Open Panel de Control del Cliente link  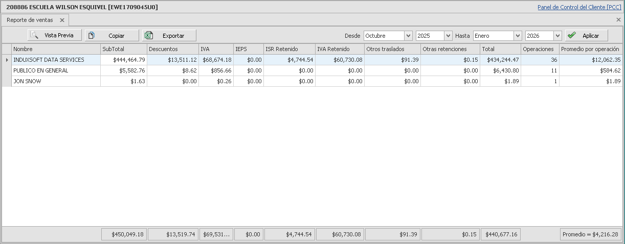579,7
